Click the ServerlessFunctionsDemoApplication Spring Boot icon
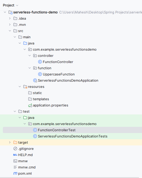142x178 pixels. pos(35,81)
